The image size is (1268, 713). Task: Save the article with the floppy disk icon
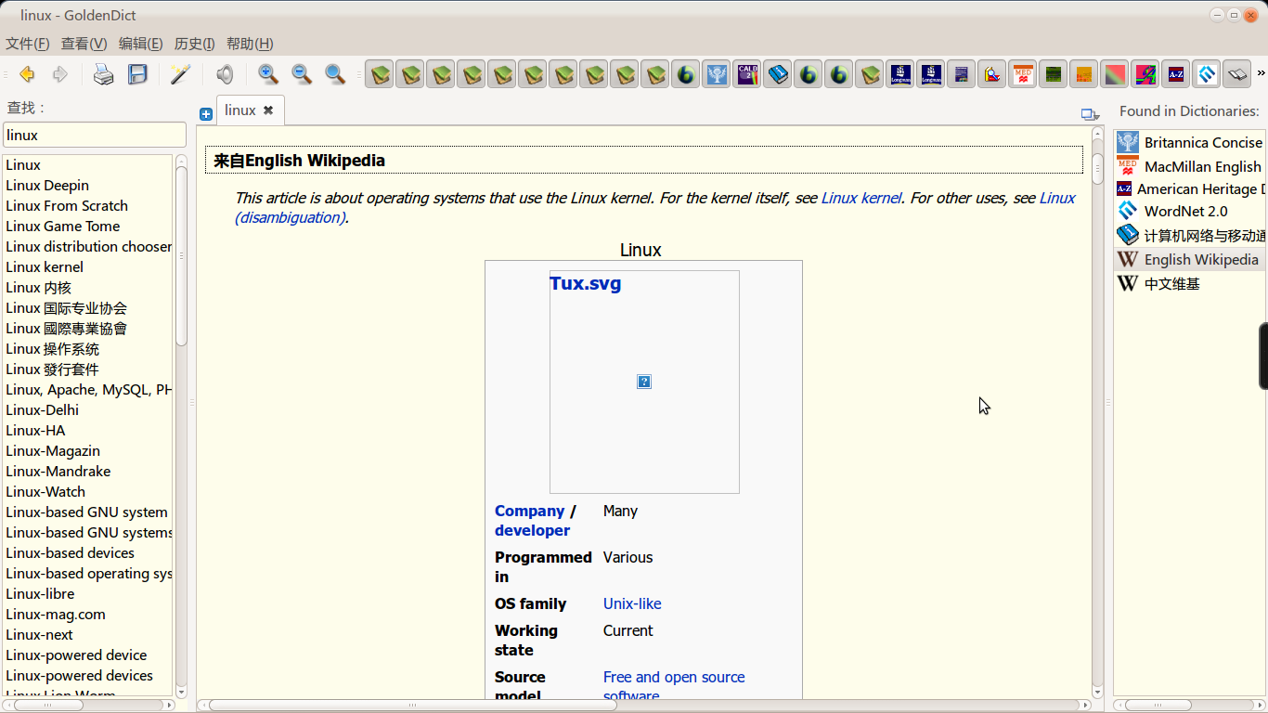138,74
